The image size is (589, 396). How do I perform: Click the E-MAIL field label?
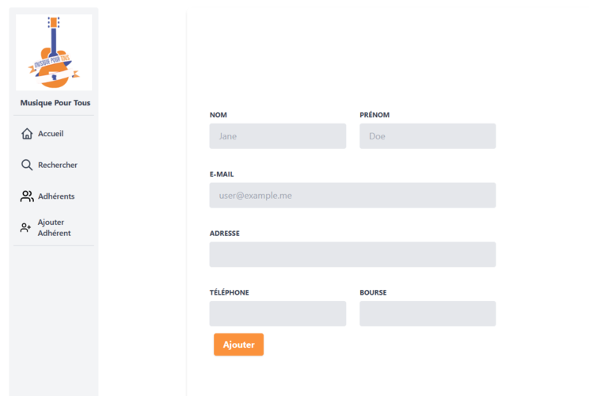tap(222, 174)
